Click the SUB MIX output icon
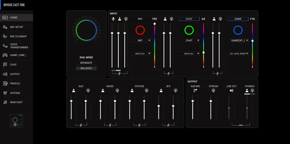The width and height of the screenshot is (290, 144). [x=195, y=91]
